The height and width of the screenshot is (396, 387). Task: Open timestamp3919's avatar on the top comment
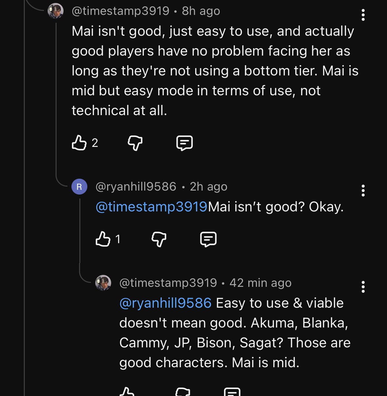click(56, 11)
